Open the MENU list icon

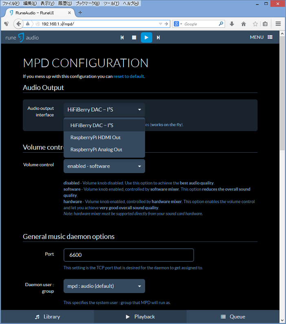pos(270,37)
